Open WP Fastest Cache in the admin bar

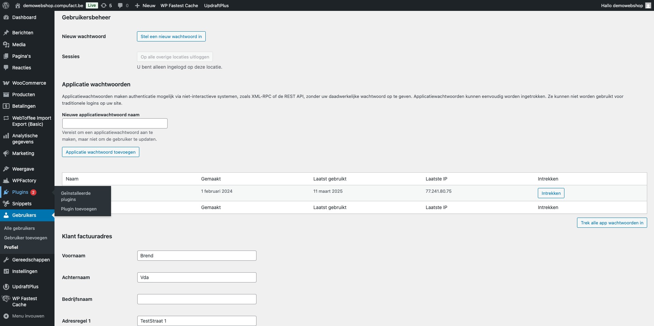coord(179,5)
